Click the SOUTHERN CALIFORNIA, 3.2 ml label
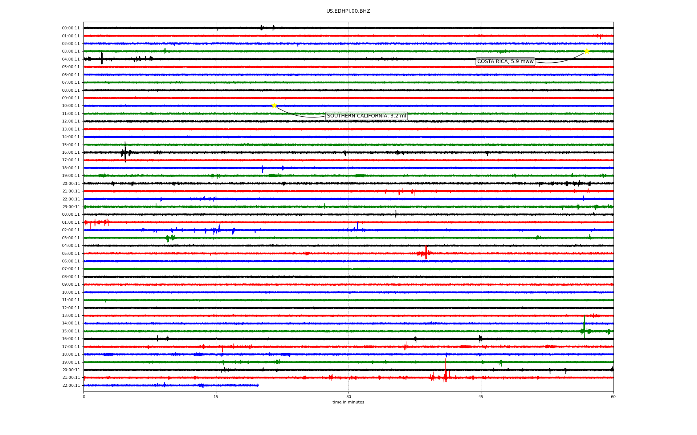The height and width of the screenshot is (435, 697). pos(366,116)
